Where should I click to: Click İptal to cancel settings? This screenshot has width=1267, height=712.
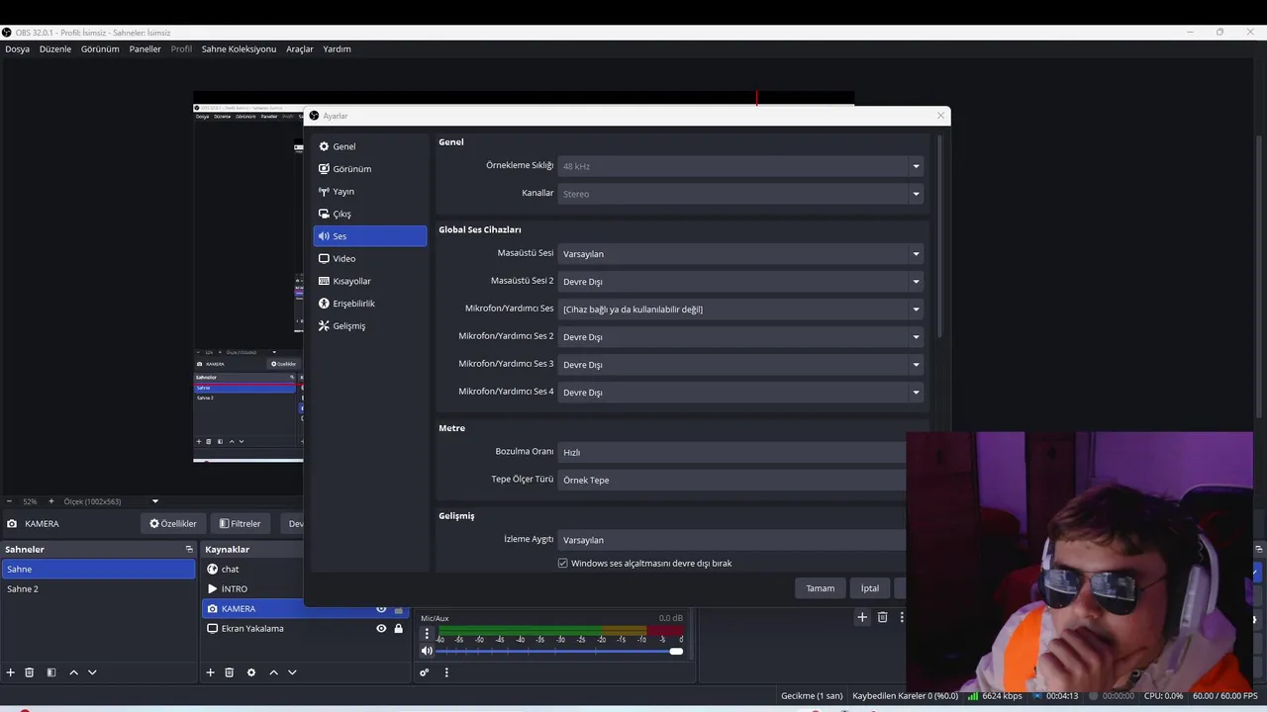869,588
